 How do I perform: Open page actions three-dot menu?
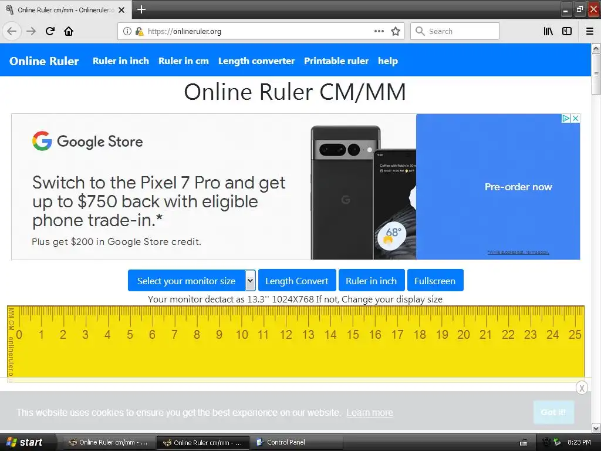(x=379, y=31)
